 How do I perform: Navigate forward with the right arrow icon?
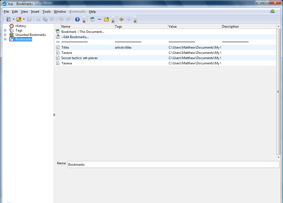click(x=128, y=19)
